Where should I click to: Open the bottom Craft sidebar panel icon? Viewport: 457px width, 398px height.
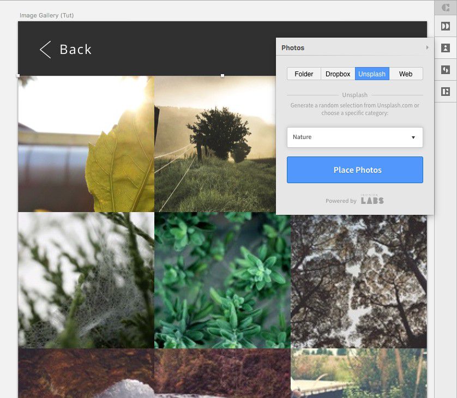[x=446, y=92]
